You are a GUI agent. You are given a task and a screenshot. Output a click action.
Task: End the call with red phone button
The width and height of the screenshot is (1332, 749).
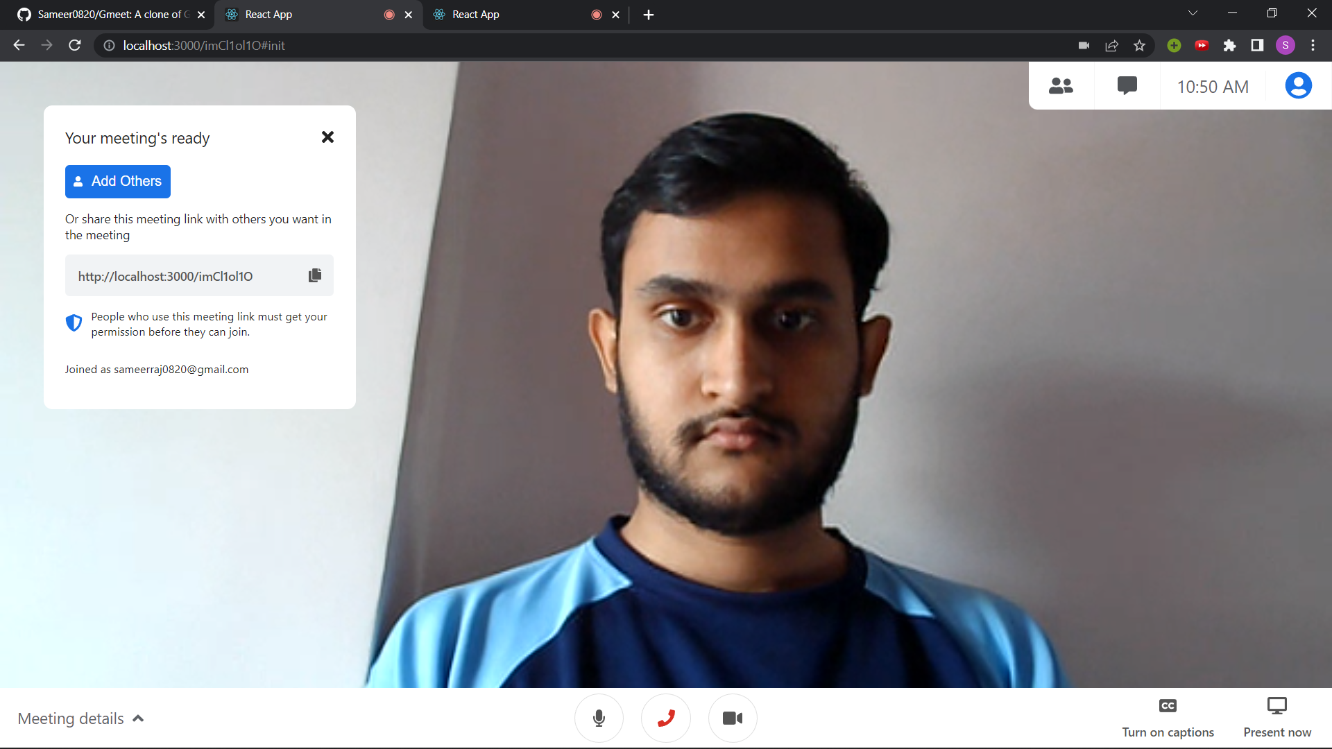[666, 718]
